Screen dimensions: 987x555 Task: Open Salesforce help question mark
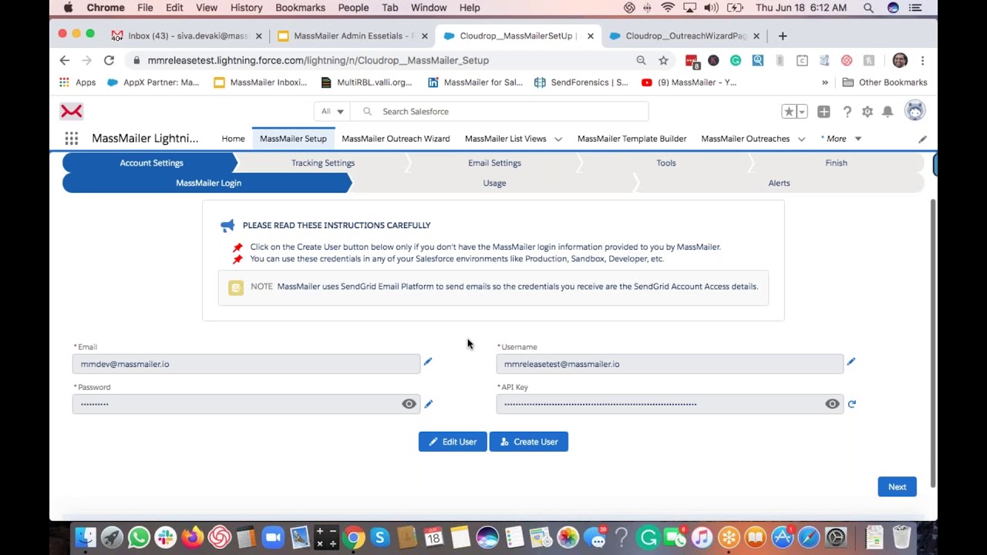click(x=847, y=112)
